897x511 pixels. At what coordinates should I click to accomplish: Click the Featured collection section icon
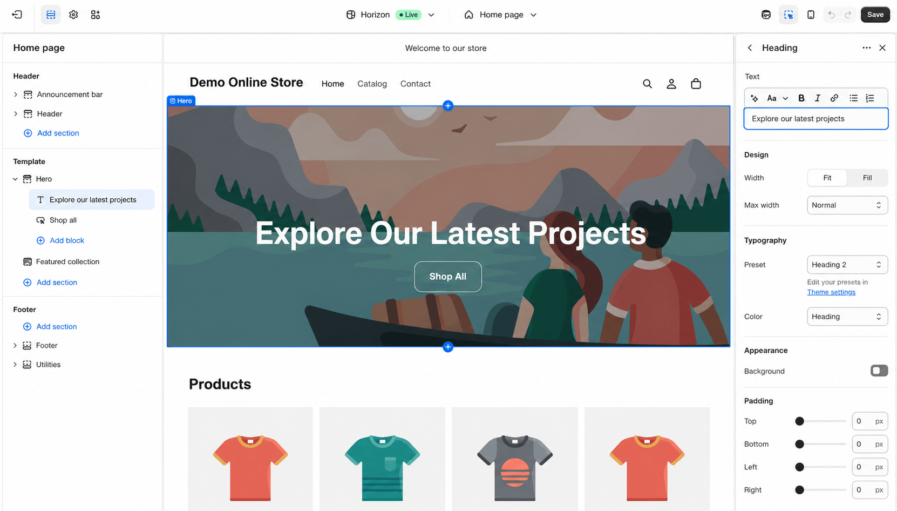click(x=27, y=262)
